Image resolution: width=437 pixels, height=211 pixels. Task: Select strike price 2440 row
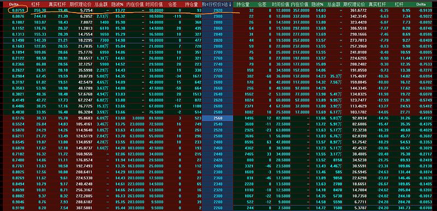click(217, 154)
